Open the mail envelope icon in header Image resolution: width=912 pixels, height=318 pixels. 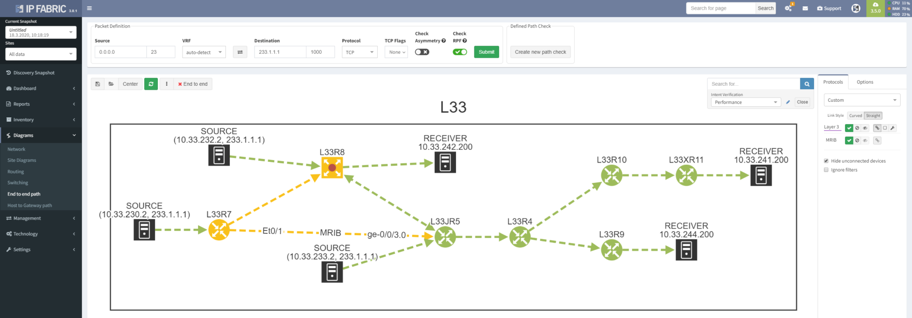(x=805, y=8)
